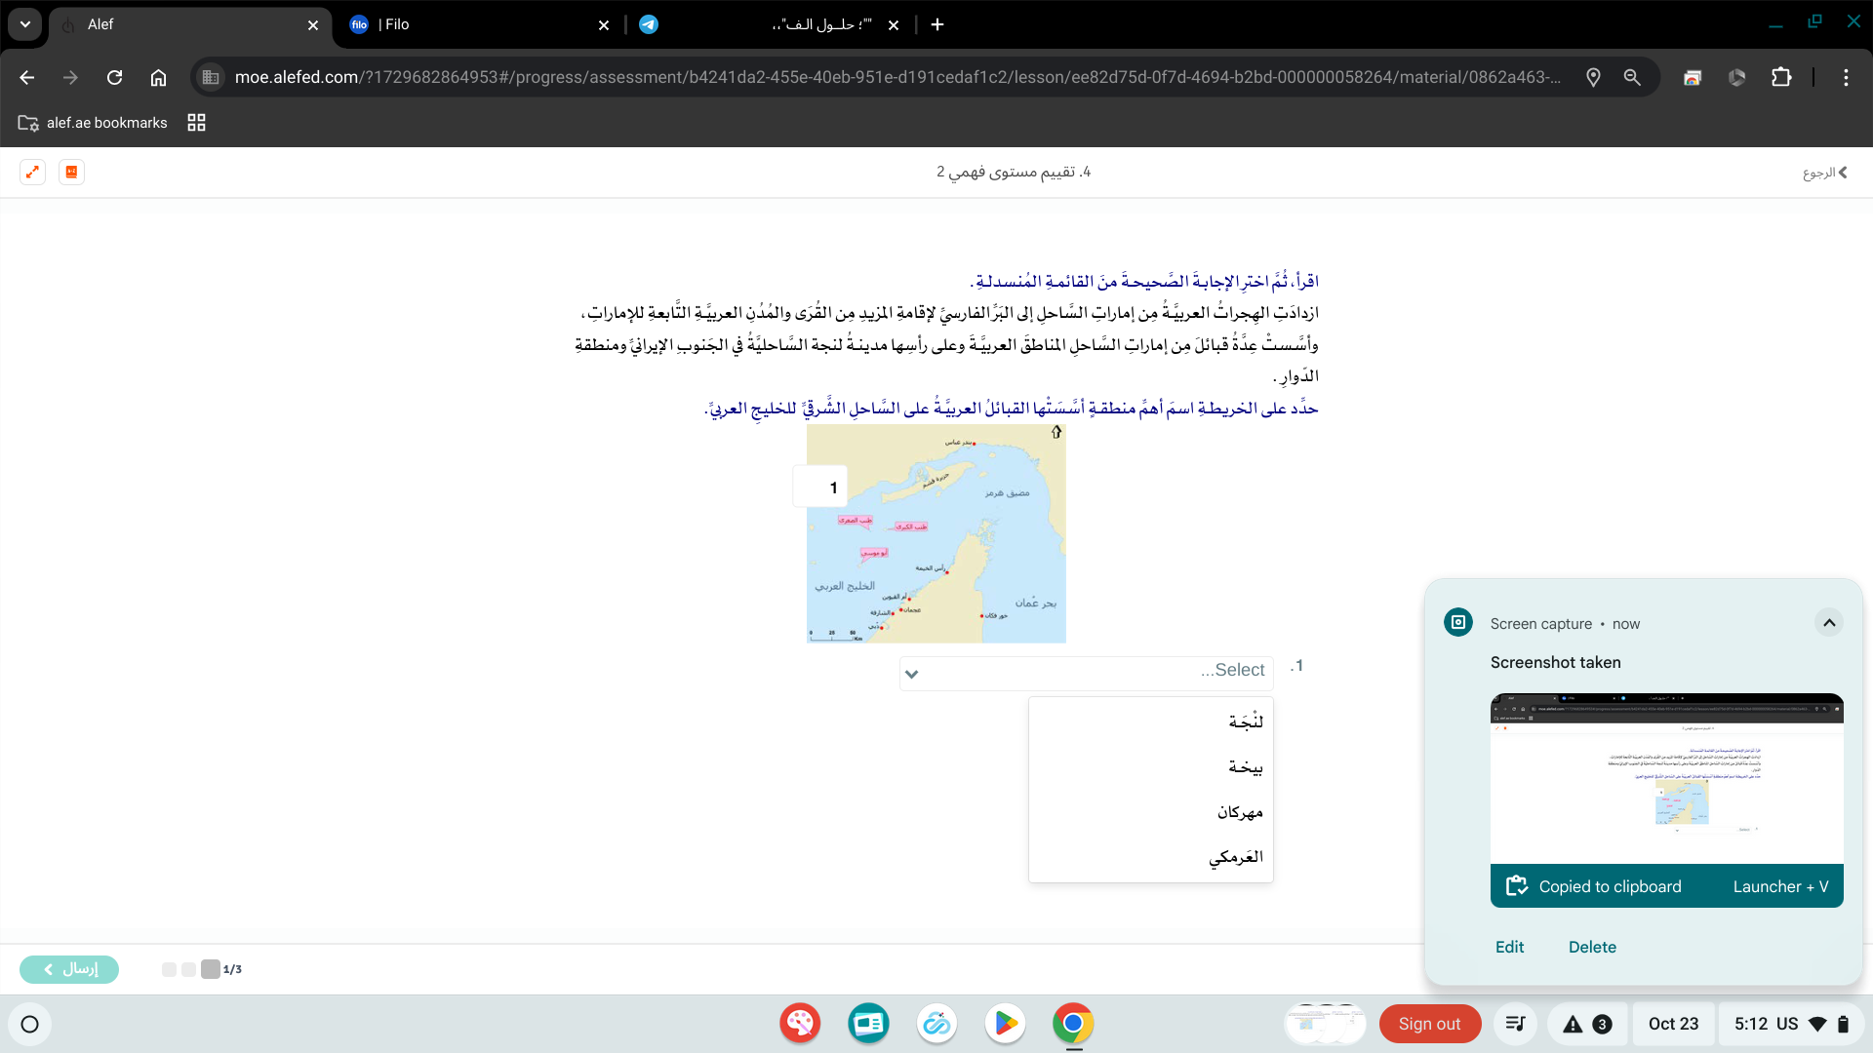Screen dimensions: 1873x1053
Task: Click Delete on the screenshot notification
Action: coord(1592,947)
